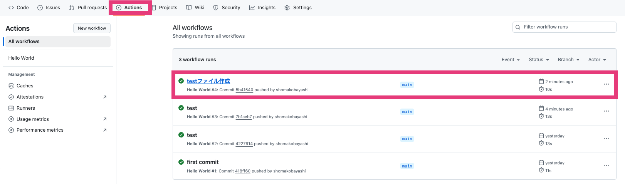Expand the Status filter dropdown

(539, 60)
